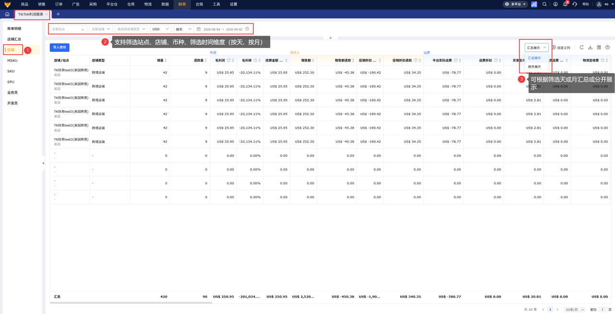The image size is (615, 314).
Task: Open the 财务 menu in the top bar
Action: [182, 4]
